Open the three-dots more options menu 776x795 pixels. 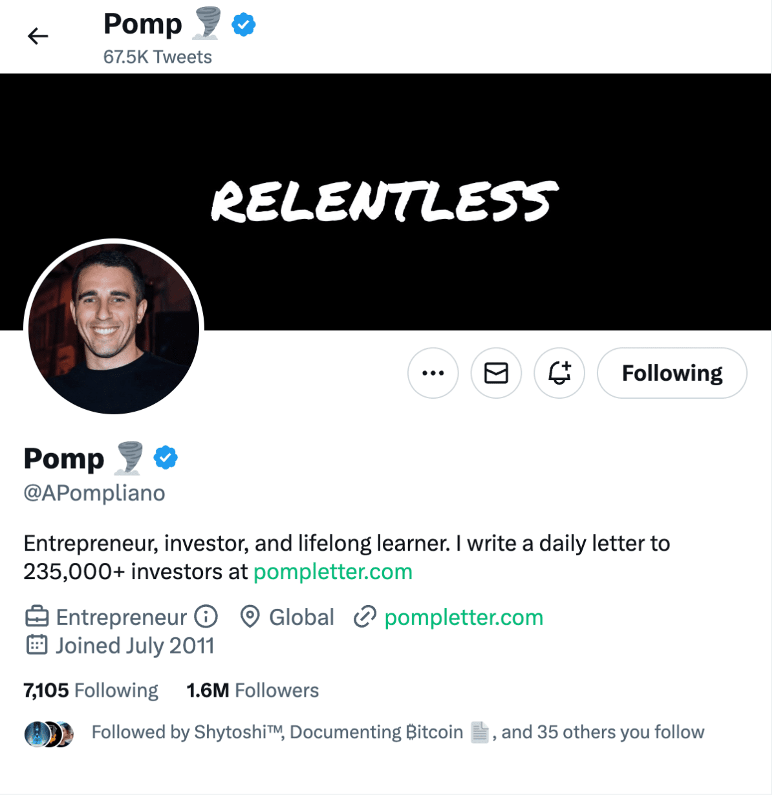pos(433,373)
